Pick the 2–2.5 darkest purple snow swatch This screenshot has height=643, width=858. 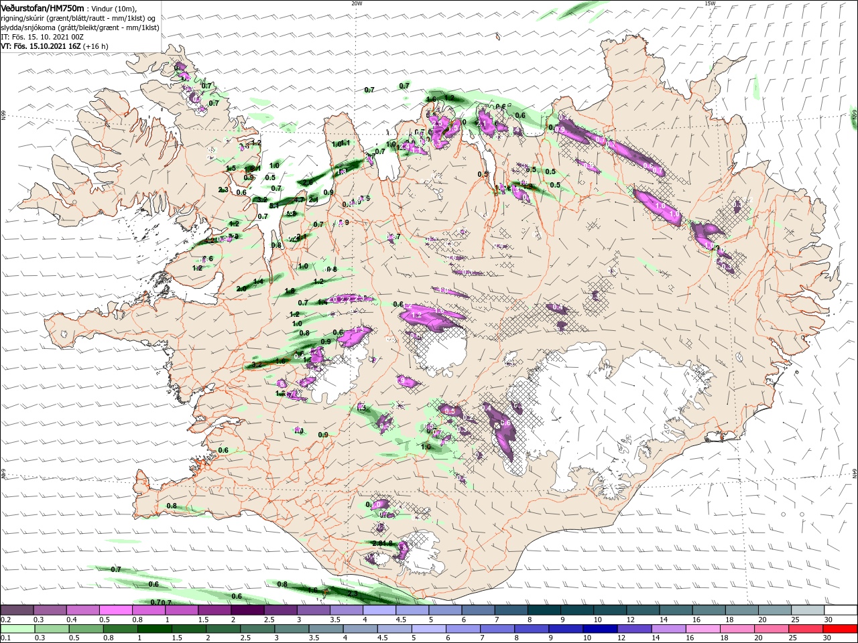tap(247, 610)
